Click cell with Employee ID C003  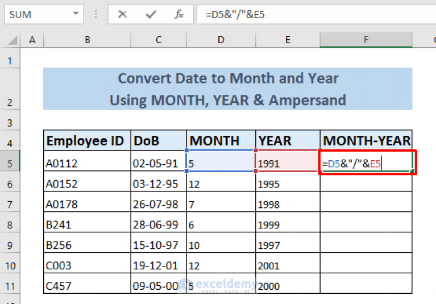pyautogui.click(x=87, y=263)
